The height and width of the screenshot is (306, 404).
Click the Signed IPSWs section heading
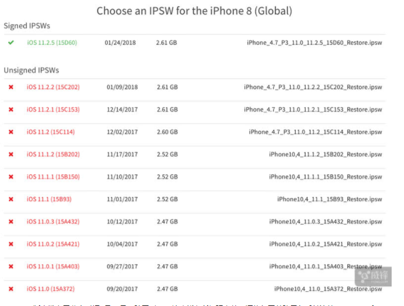(27, 25)
